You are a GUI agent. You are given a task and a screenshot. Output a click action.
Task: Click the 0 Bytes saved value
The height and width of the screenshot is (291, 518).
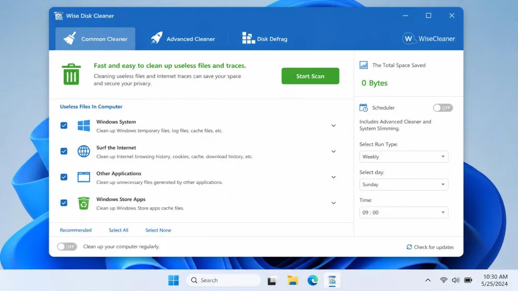pyautogui.click(x=375, y=83)
